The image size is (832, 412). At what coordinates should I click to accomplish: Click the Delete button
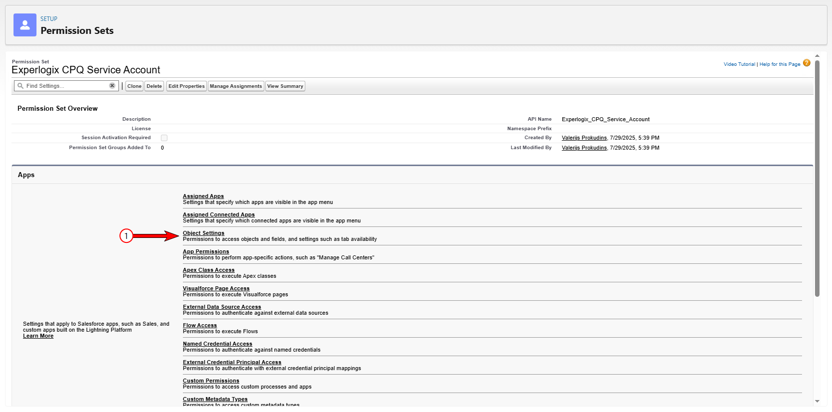tap(154, 86)
